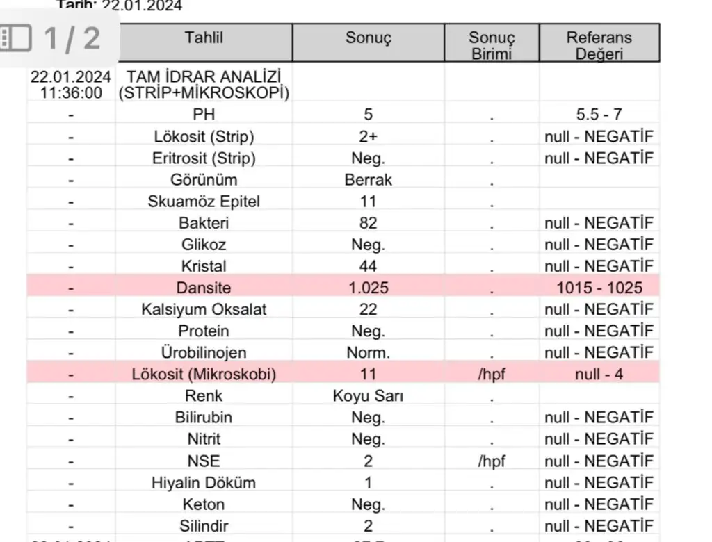This screenshot has width=712, height=542.
Task: Click the Referans Değeri column header
Action: click(599, 45)
